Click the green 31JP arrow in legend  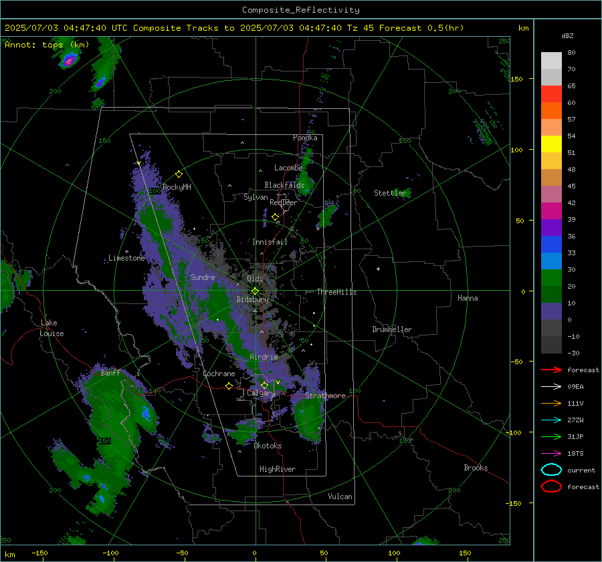pos(551,436)
